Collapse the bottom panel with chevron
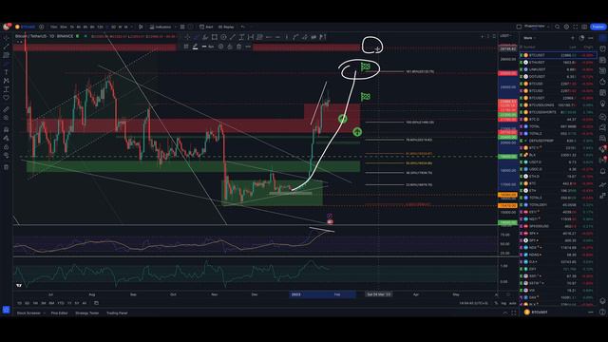Viewport: 608px width, 342px height. (x=504, y=313)
